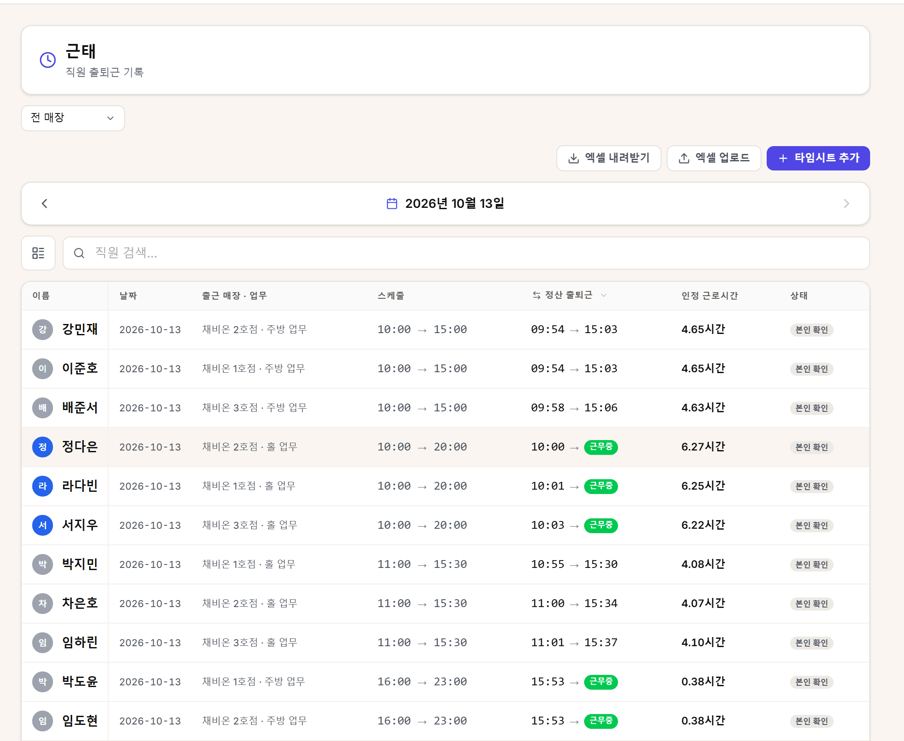Screen dimensions: 904x741
Task: Click 근무중 badge in 라다빈 row
Action: (x=601, y=486)
